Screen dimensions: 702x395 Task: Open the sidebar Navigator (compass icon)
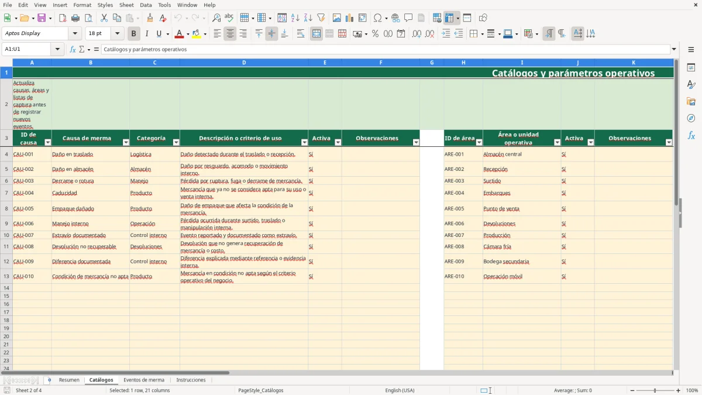[691, 118]
